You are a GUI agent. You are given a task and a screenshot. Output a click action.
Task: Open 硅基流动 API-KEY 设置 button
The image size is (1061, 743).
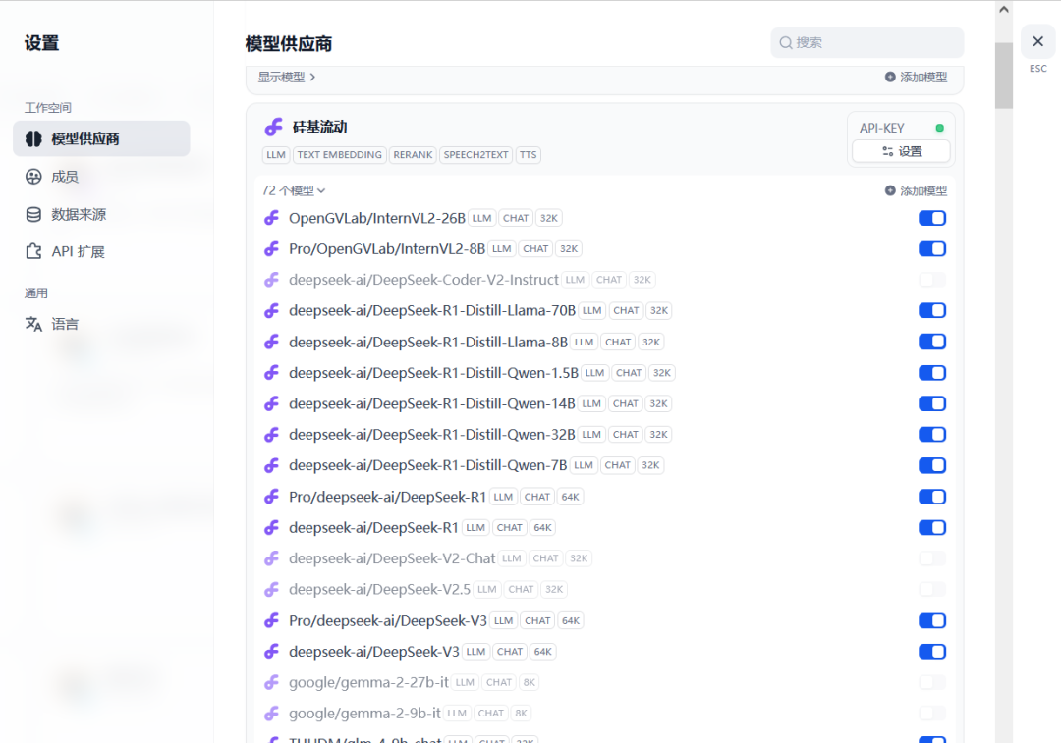(x=901, y=151)
